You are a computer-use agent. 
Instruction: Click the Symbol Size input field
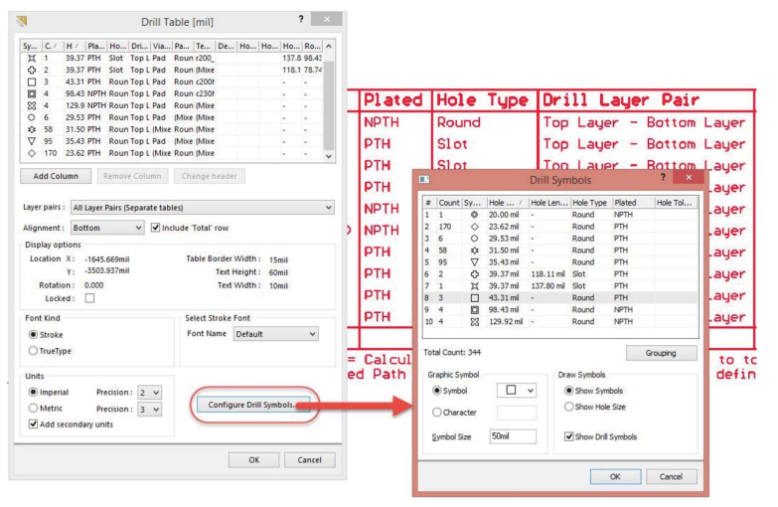pos(510,436)
